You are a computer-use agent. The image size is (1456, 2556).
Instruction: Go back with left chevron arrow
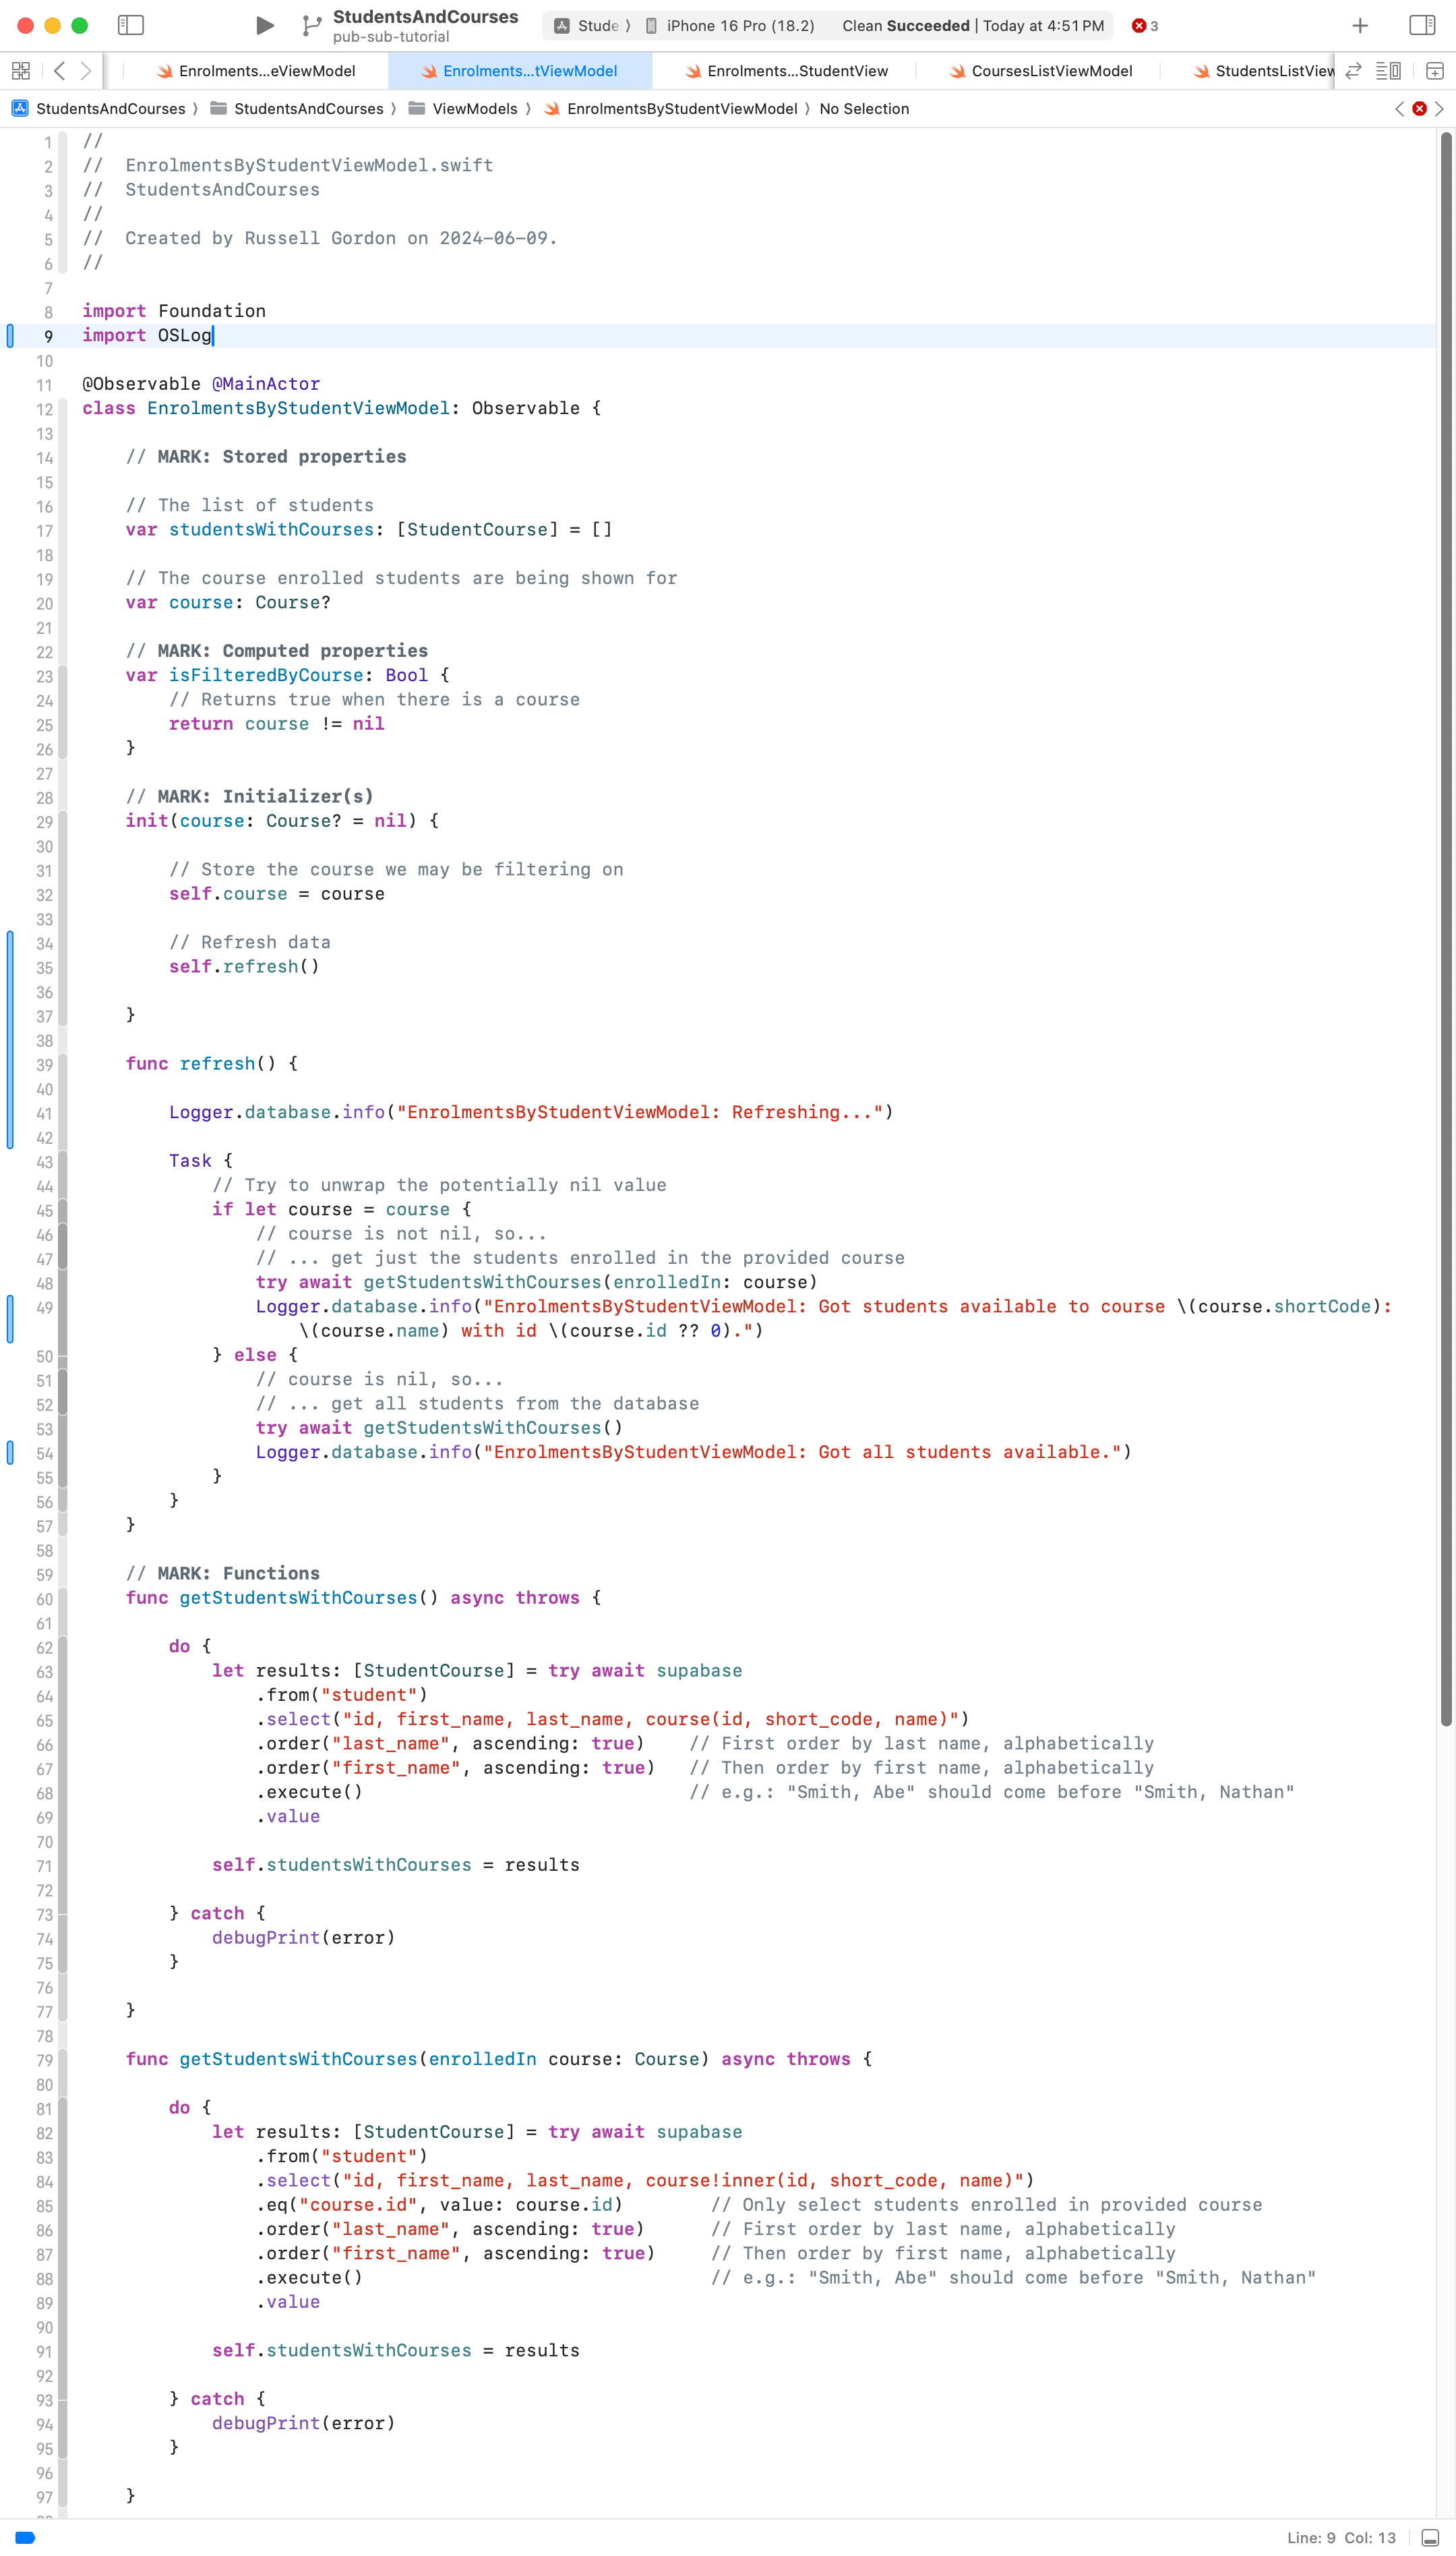[59, 71]
